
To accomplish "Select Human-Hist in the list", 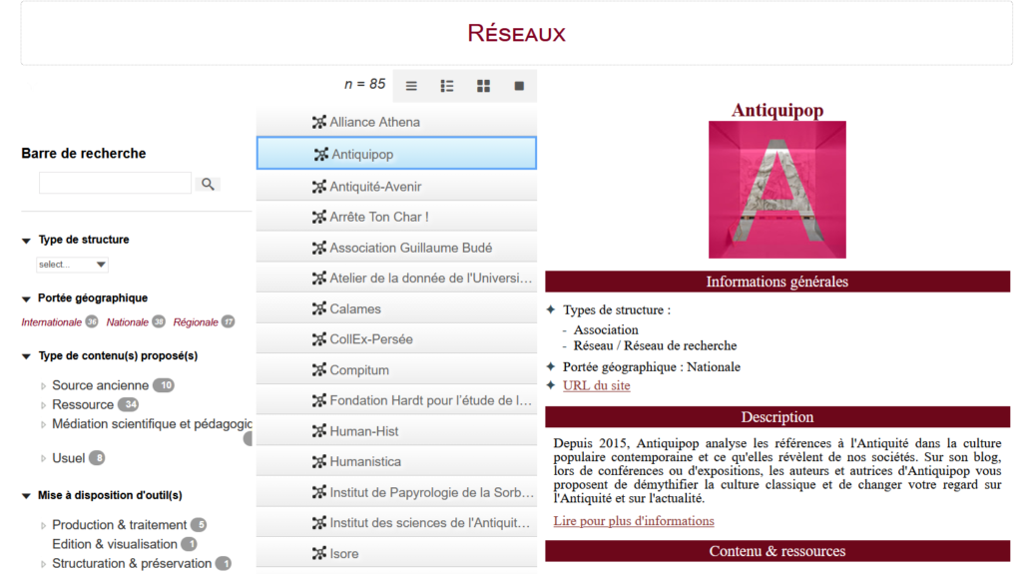I will coord(396,431).
